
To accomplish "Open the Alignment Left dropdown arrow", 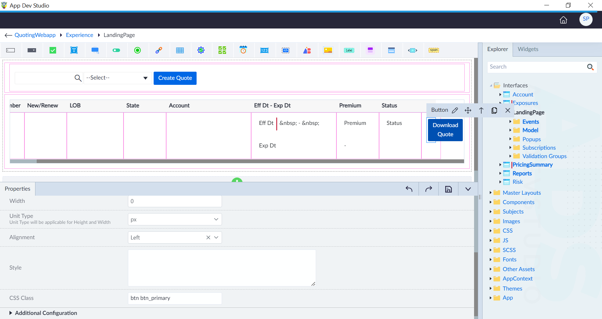I will pos(216,238).
